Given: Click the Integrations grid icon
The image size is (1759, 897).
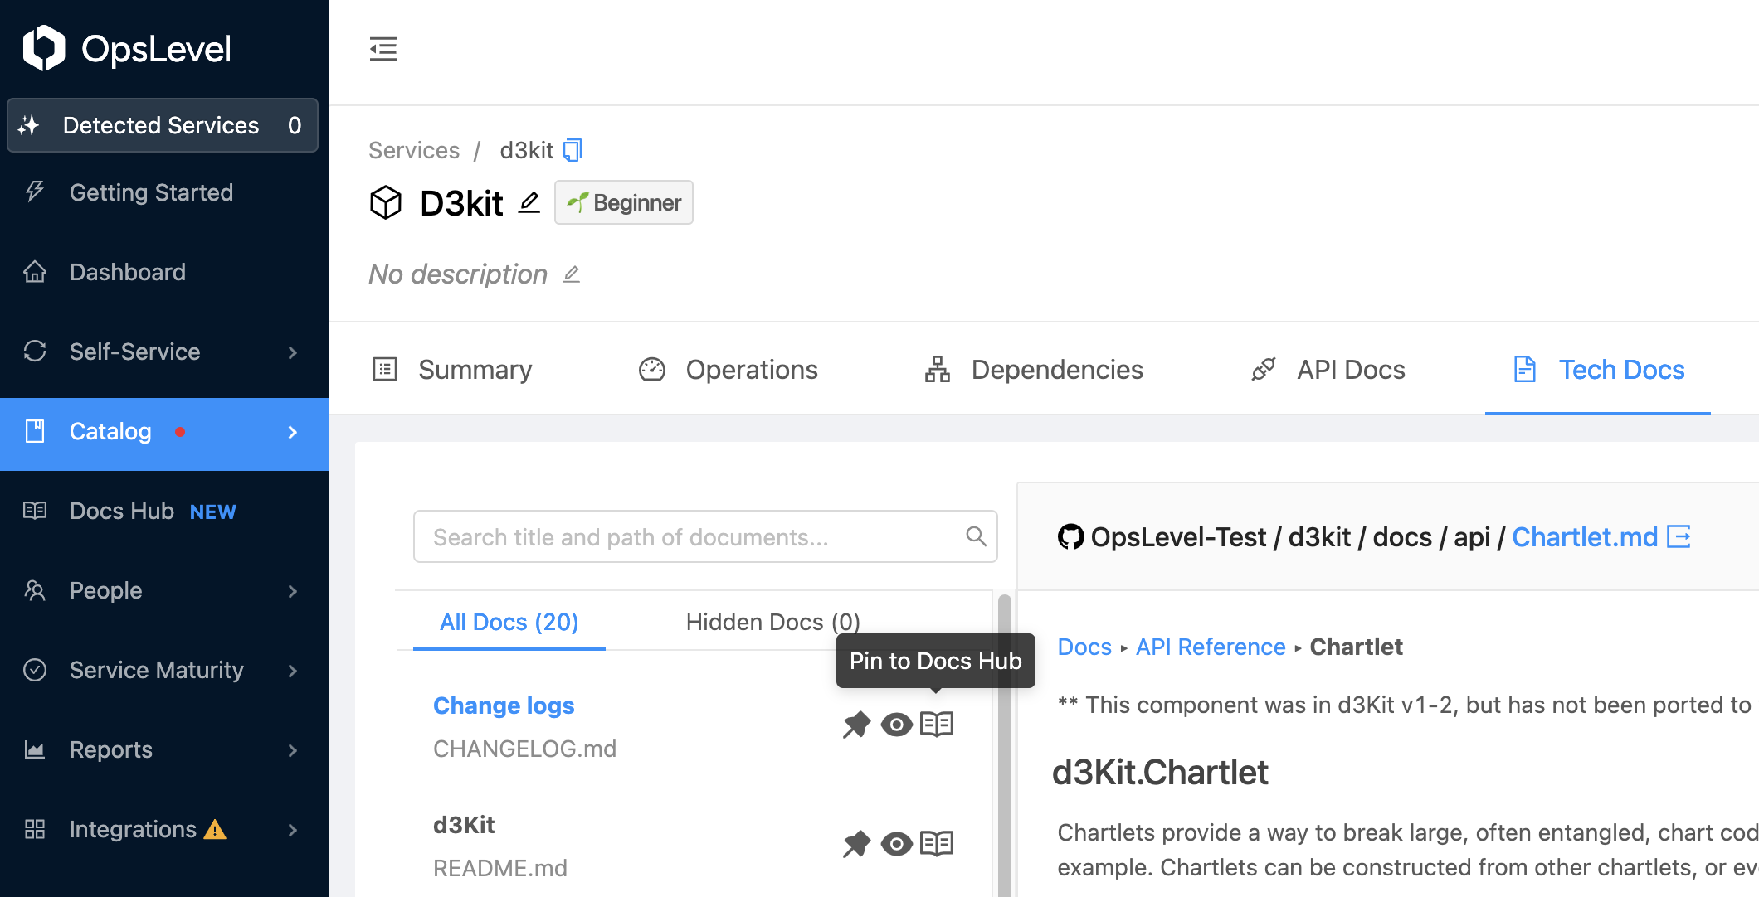Looking at the screenshot, I should [x=35, y=829].
